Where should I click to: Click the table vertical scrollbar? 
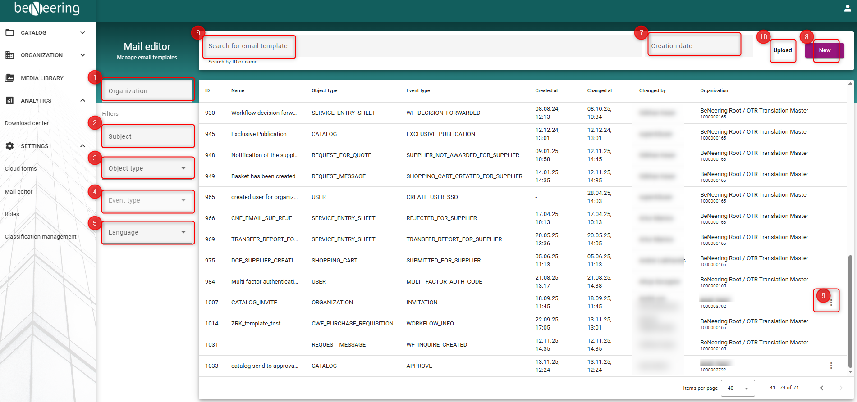tap(850, 311)
